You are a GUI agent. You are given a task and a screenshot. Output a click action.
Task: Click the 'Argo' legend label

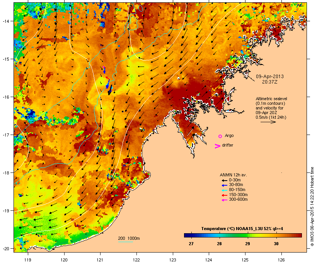229,135
